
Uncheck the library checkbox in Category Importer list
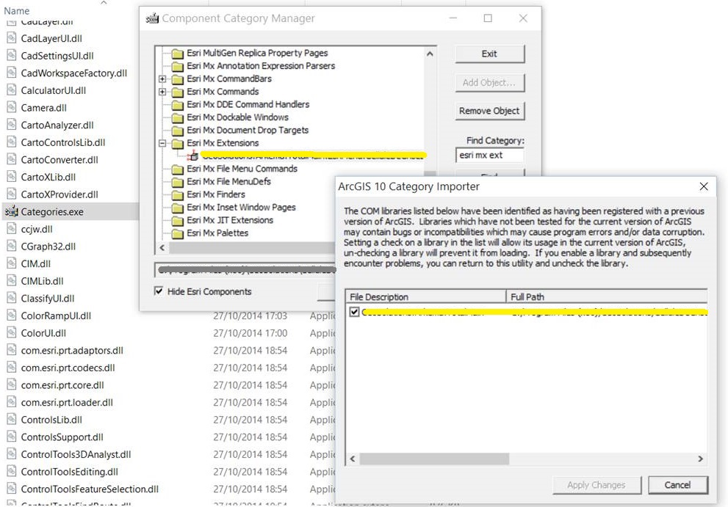[x=354, y=312]
